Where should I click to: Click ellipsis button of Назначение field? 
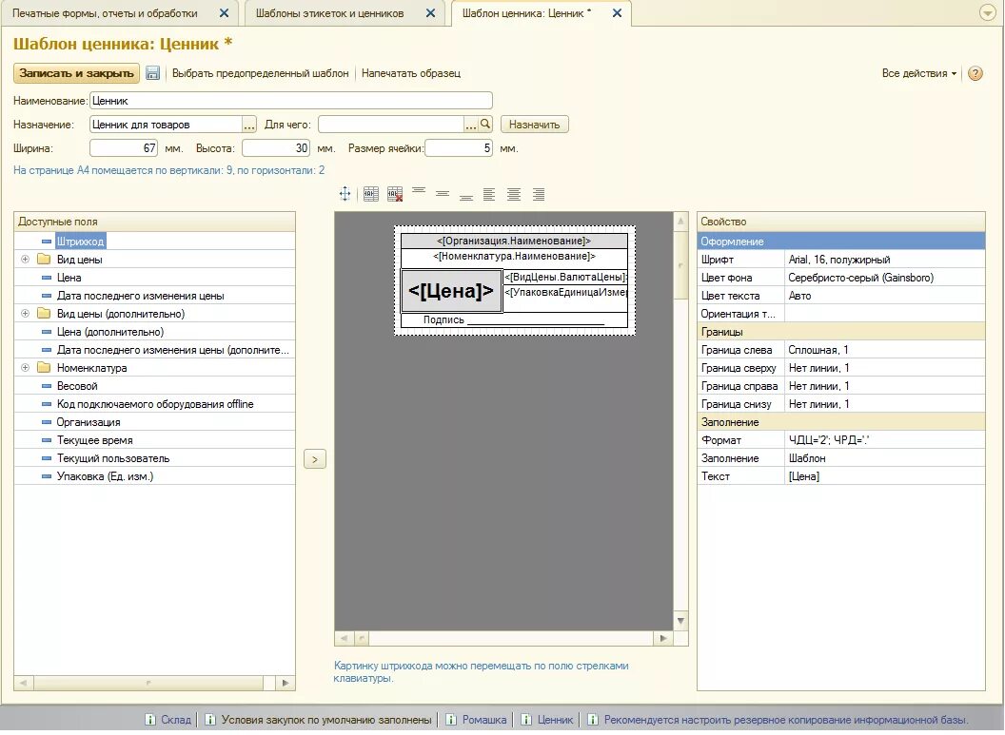[248, 125]
